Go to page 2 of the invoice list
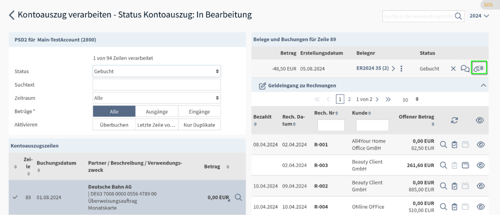The image size is (500, 215). click(x=349, y=99)
